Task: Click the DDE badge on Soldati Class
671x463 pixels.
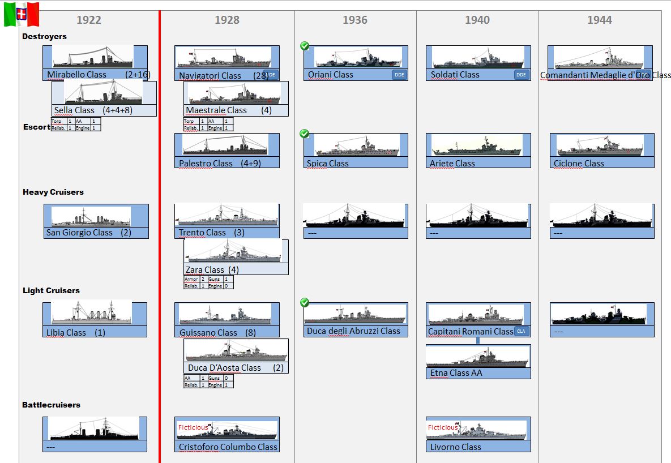Action: point(521,75)
